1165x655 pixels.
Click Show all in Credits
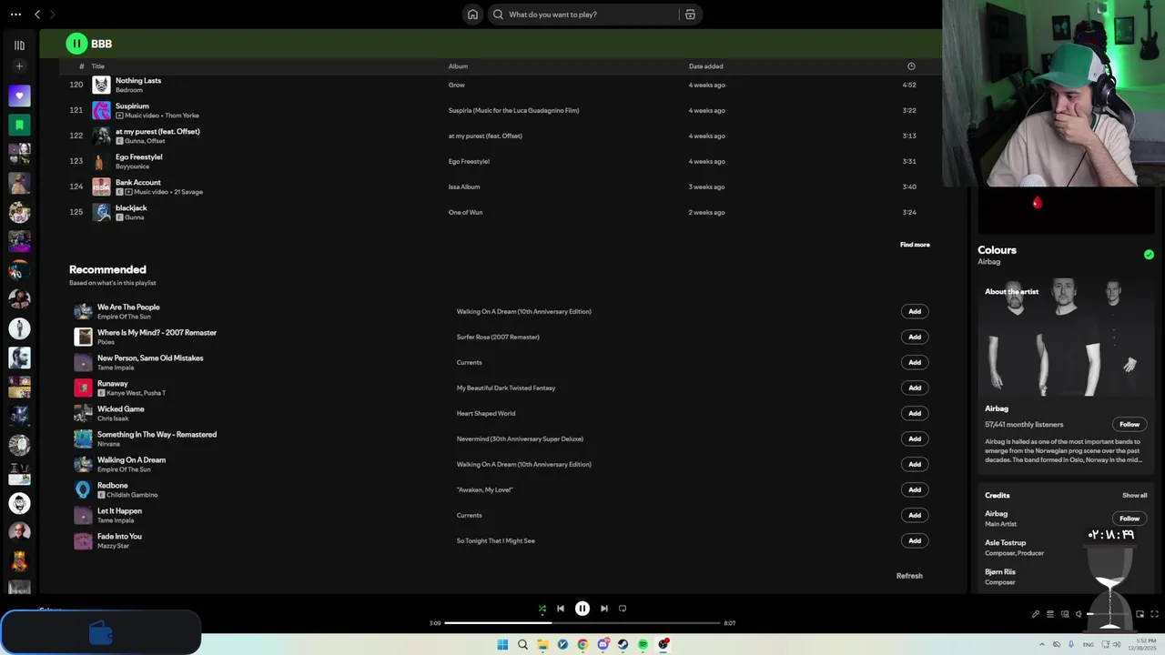[x=1135, y=496]
